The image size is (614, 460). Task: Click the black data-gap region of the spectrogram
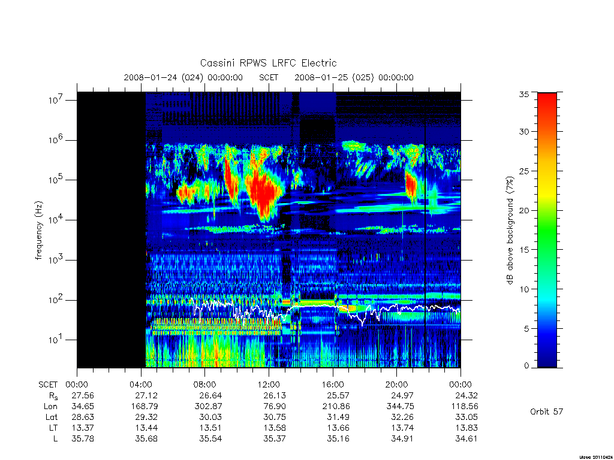click(x=111, y=230)
